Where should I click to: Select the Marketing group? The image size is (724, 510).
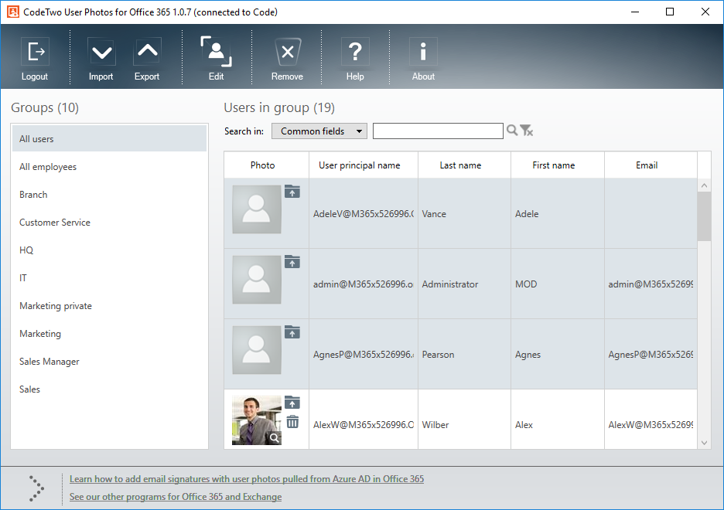109,333
